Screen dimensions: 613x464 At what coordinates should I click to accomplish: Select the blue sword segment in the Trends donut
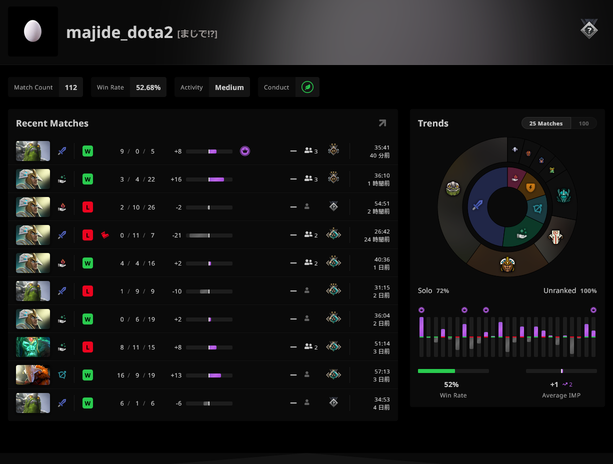(x=477, y=205)
